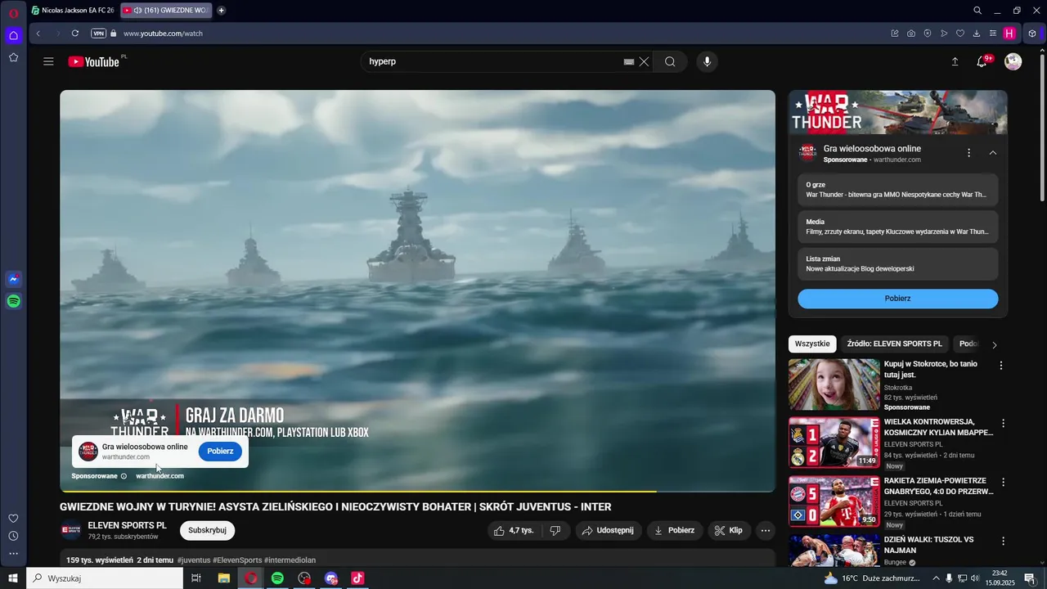Screen dimensions: 1047x589
Task: Open options for RAKIETA ZIEMIA-POWIETRZE video
Action: click(x=1003, y=483)
